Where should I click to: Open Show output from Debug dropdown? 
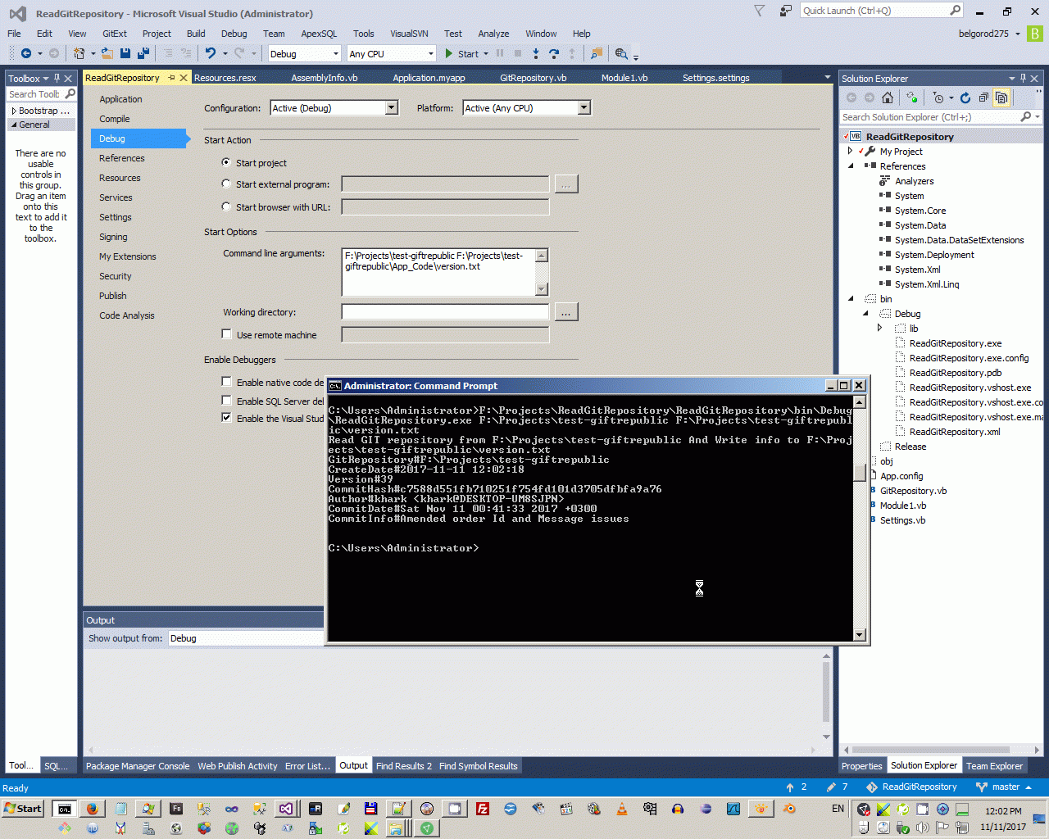[x=246, y=638]
